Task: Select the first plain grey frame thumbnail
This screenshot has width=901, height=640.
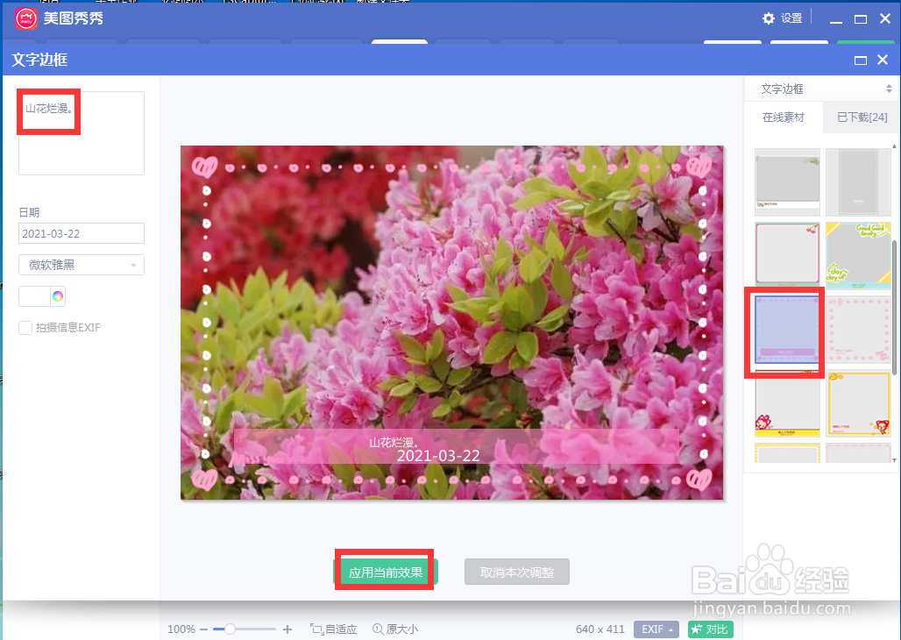Action: 787,181
